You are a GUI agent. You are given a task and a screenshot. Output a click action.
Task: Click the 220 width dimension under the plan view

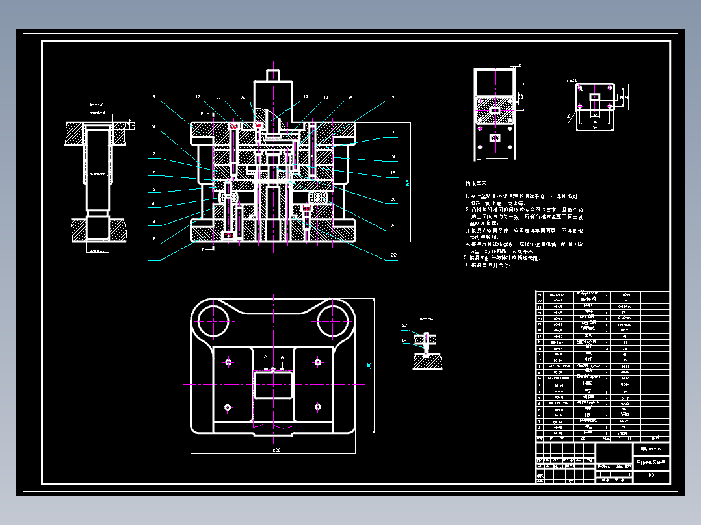[x=276, y=450]
